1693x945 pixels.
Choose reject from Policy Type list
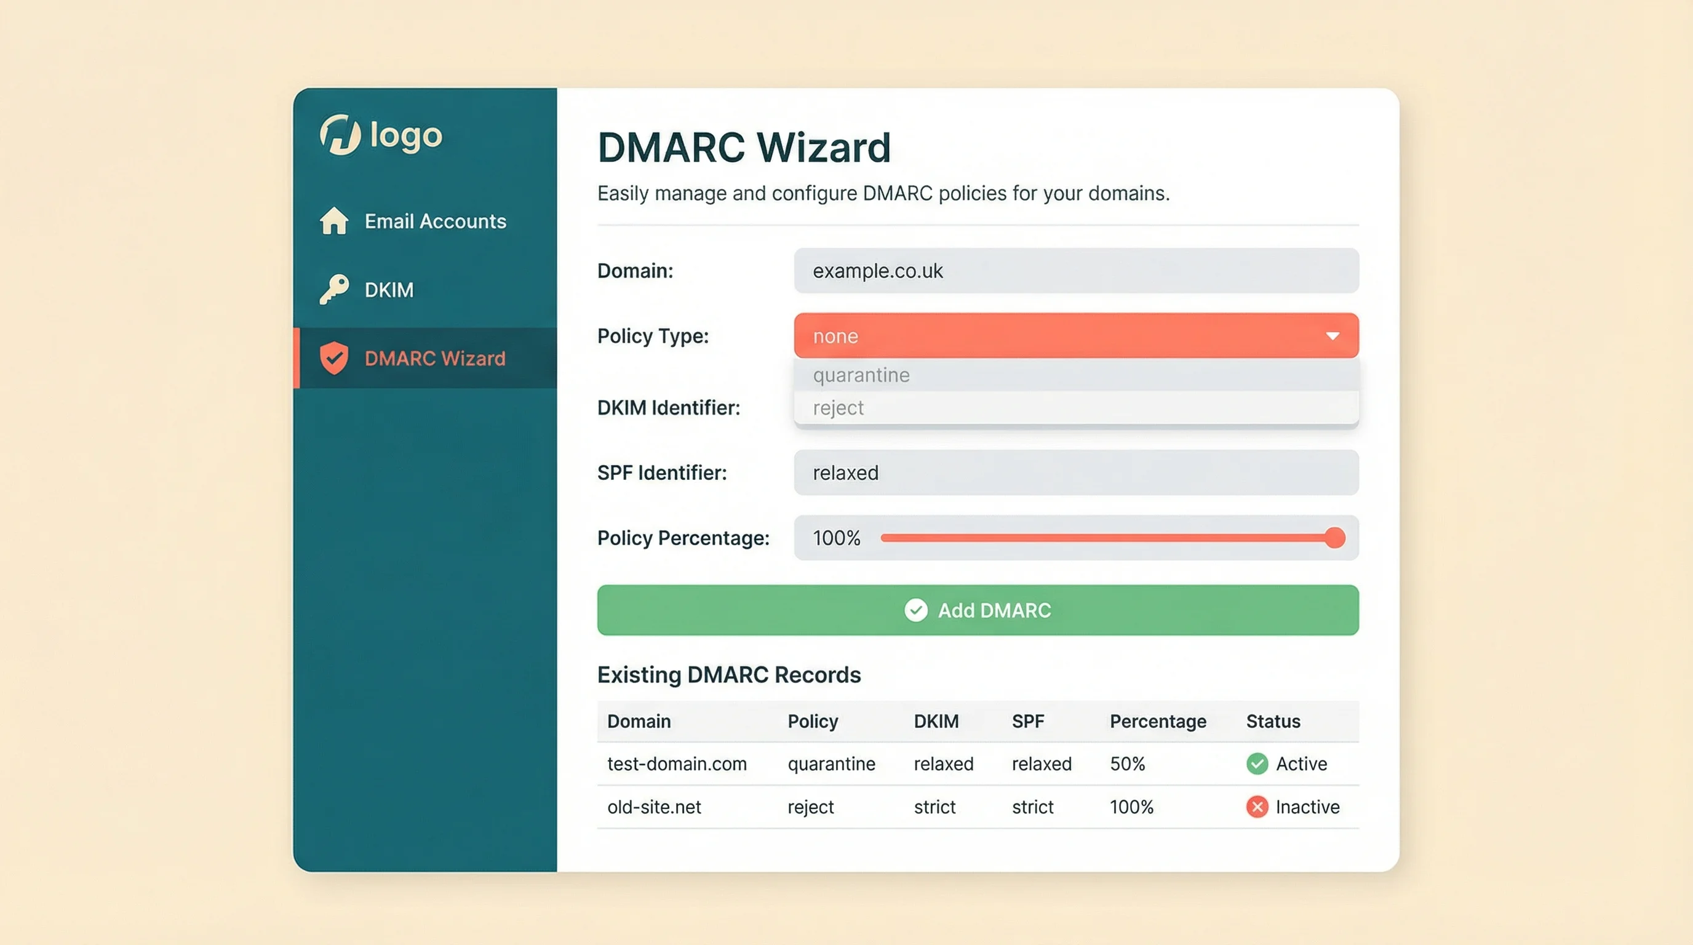[1076, 407]
